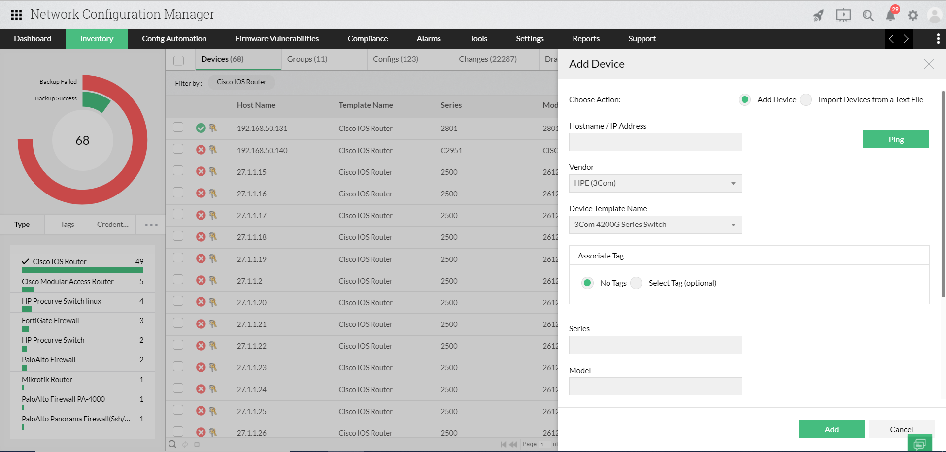The width and height of the screenshot is (946, 452).
Task: Click the column chooser grid icon
Action: click(x=197, y=444)
